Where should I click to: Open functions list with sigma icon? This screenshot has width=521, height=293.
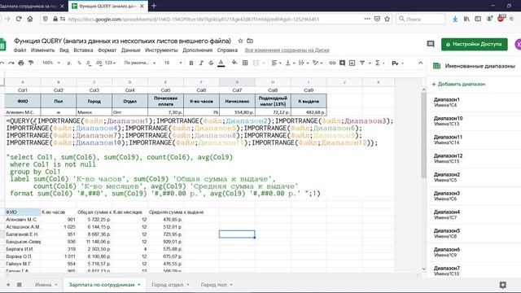click(378, 63)
